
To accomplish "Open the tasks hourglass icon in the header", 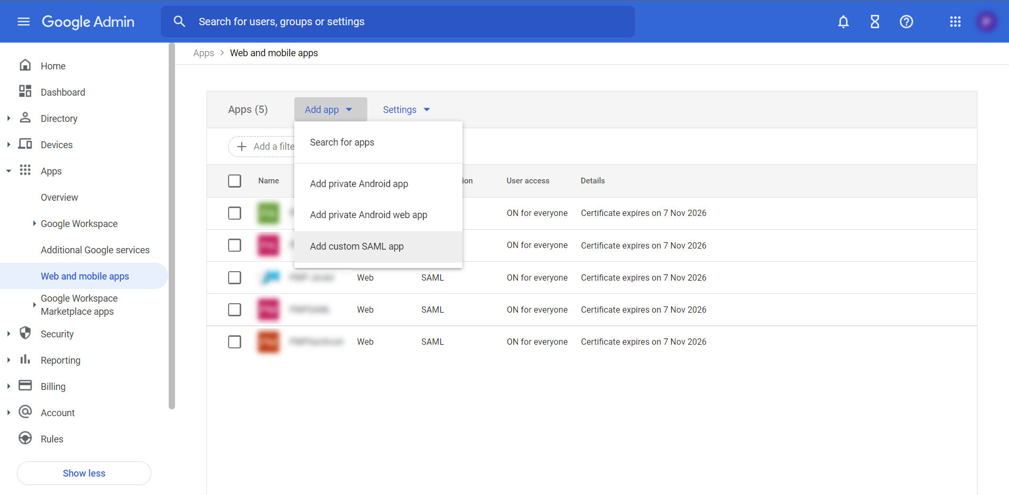I will [874, 22].
